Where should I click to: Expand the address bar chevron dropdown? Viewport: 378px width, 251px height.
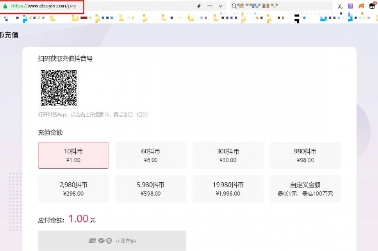[220, 6]
